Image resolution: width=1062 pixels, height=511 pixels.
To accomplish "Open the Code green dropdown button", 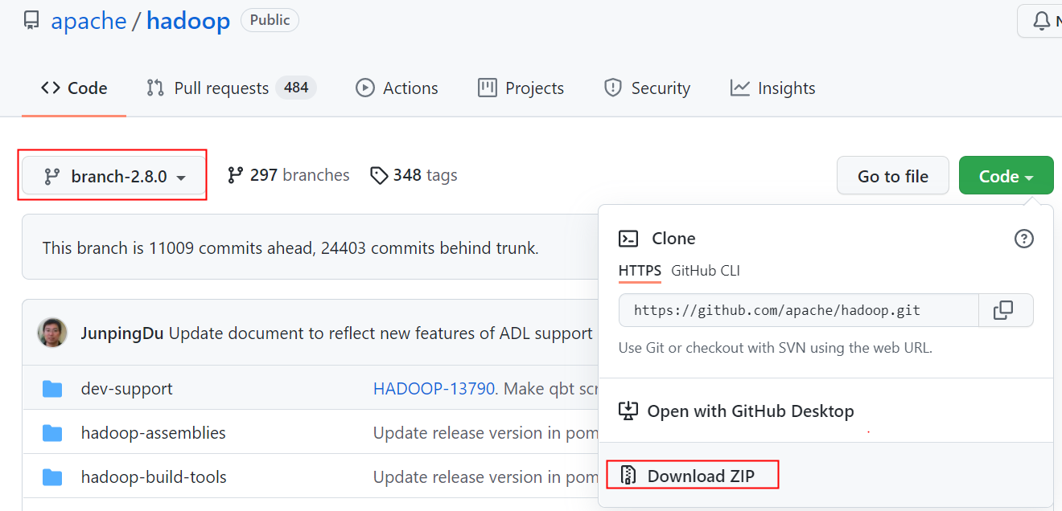I will tap(1006, 174).
